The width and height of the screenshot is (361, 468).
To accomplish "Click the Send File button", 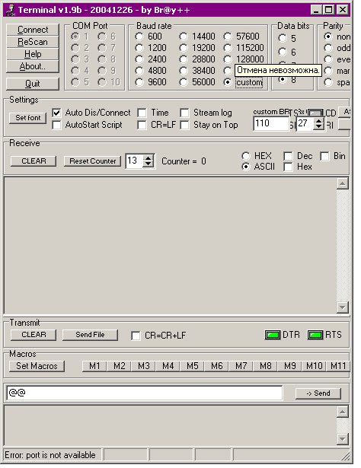I will tap(90, 335).
